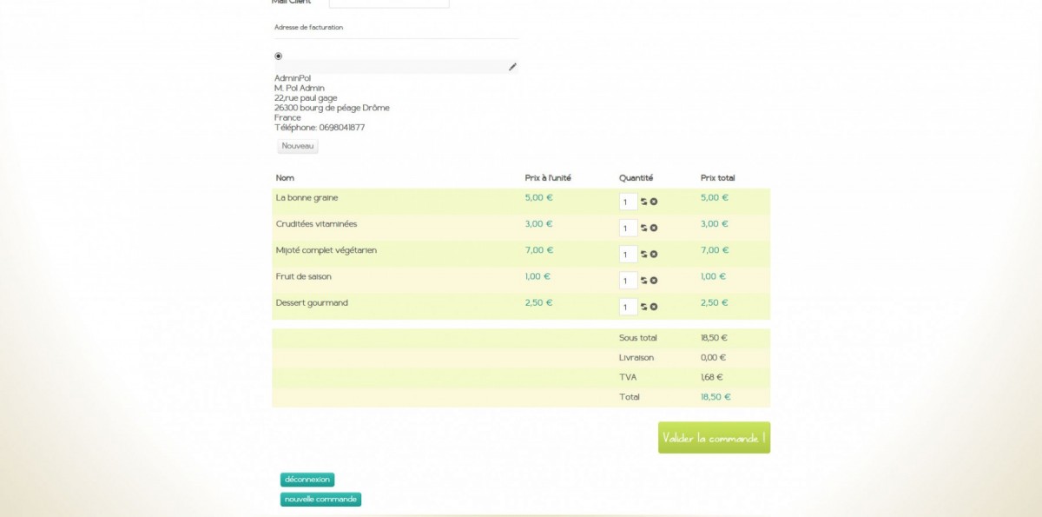Select the AdminPol billing address radio button
Image resolution: width=1042 pixels, height=517 pixels.
pos(279,56)
